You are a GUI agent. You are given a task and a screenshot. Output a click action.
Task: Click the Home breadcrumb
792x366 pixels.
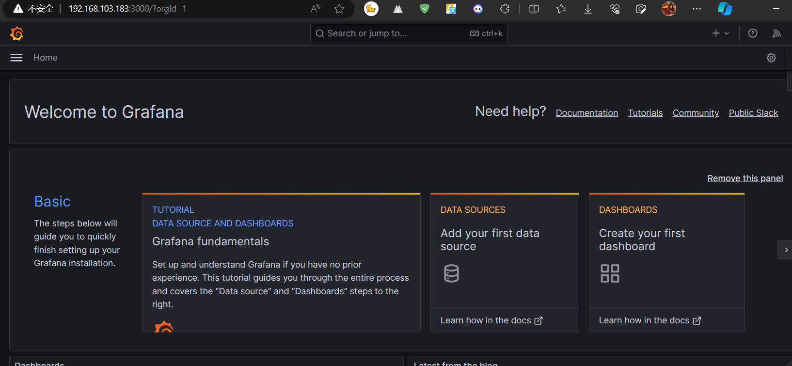(46, 58)
